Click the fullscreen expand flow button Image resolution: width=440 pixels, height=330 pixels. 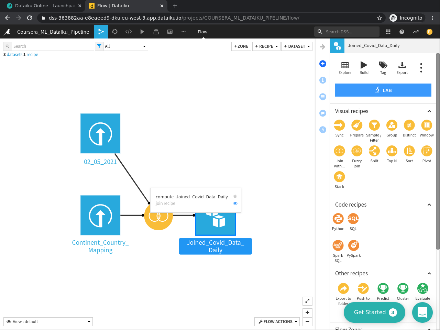307,301
